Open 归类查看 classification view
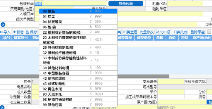 130,32
